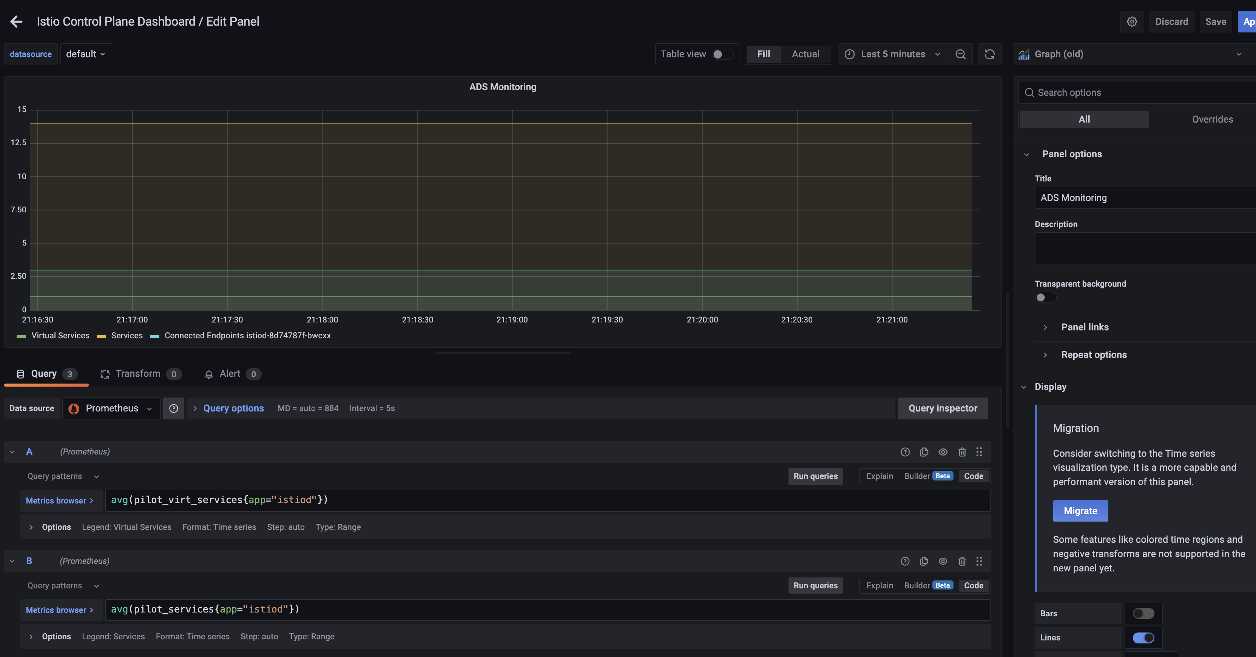Click the back arrow to exit panel editor
The width and height of the screenshot is (1256, 657).
coord(16,21)
